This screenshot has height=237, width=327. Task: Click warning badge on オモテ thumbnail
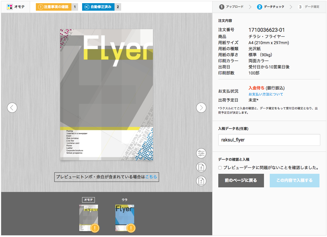point(95,228)
